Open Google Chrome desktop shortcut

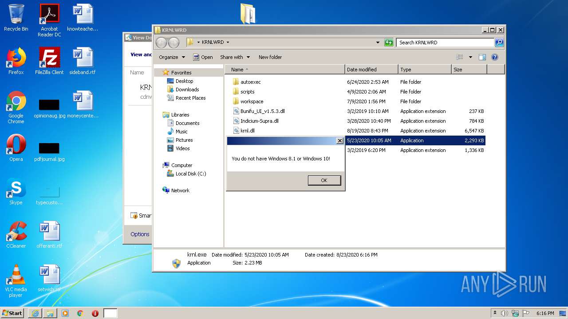[16, 107]
